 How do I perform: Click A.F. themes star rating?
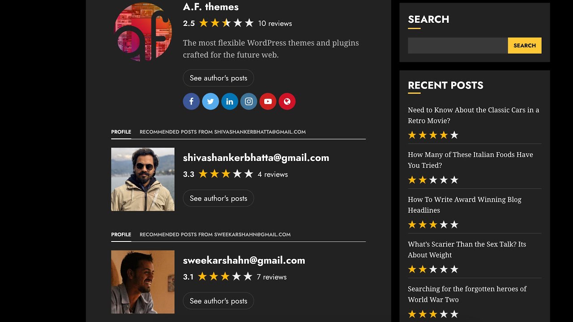pyautogui.click(x=226, y=23)
